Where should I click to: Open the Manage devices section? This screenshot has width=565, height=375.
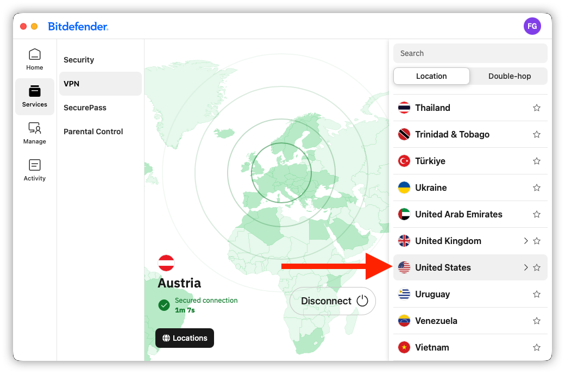point(35,133)
